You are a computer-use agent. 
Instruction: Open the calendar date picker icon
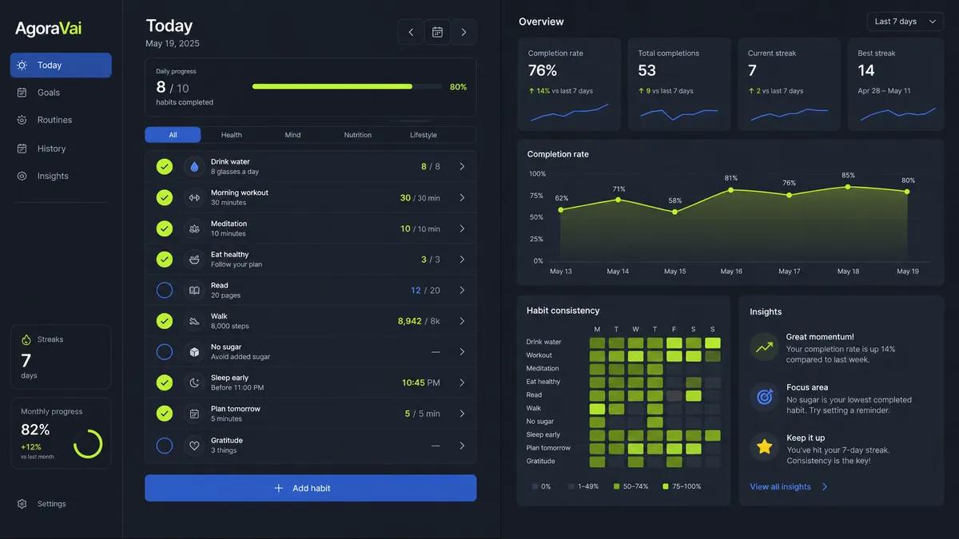437,32
